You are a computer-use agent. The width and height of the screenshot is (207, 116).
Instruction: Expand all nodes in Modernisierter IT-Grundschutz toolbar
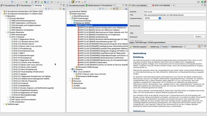[x=100, y=9]
